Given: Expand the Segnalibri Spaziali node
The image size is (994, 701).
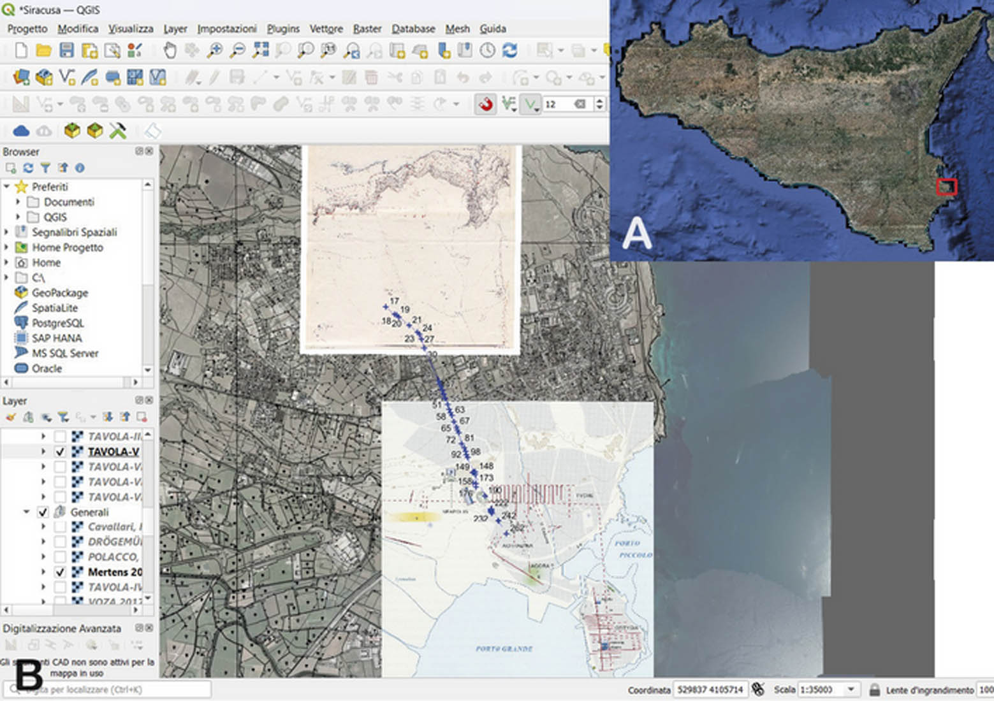Looking at the screenshot, I should (7, 233).
